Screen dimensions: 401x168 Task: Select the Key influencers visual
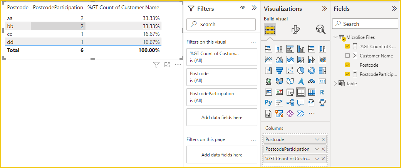pyautogui.click(x=279, y=102)
